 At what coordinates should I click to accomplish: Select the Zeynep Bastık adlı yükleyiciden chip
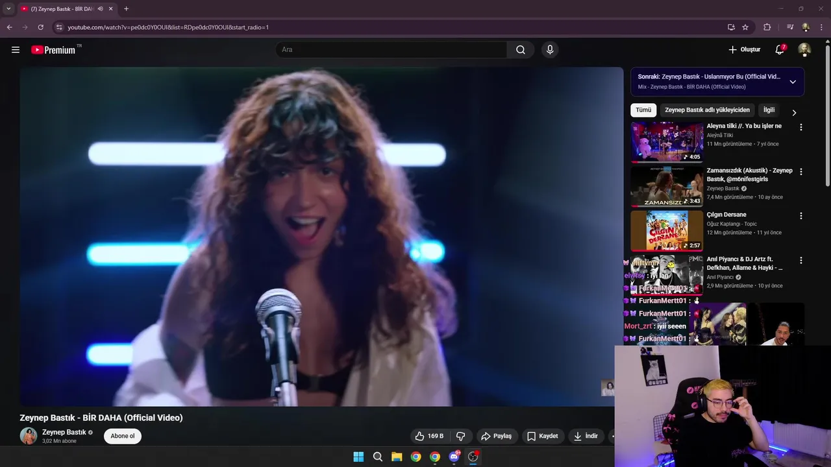pyautogui.click(x=707, y=110)
